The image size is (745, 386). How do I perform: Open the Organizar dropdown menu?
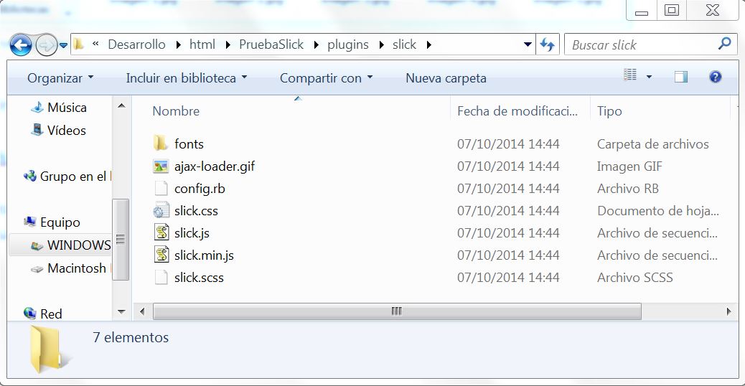(x=60, y=78)
